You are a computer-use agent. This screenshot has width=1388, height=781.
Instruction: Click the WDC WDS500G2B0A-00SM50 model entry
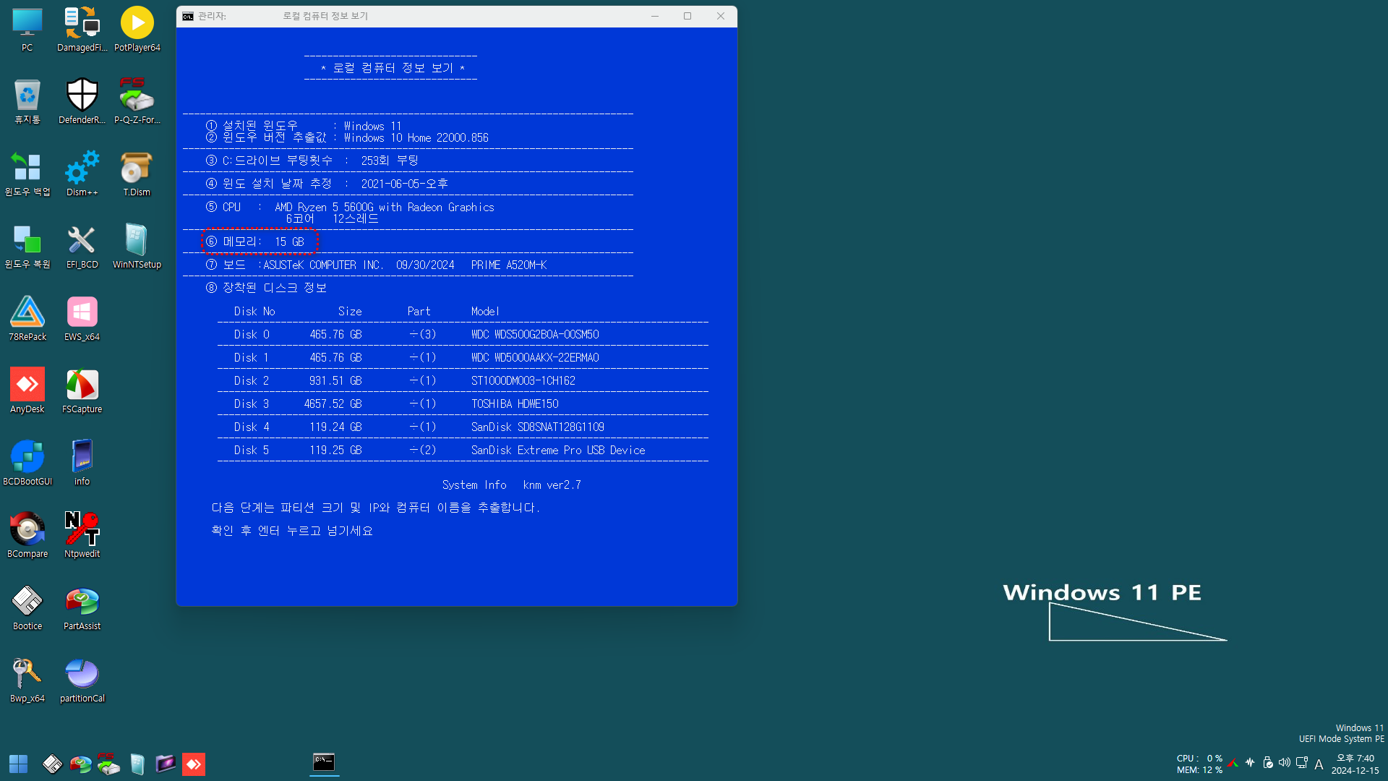tap(535, 335)
